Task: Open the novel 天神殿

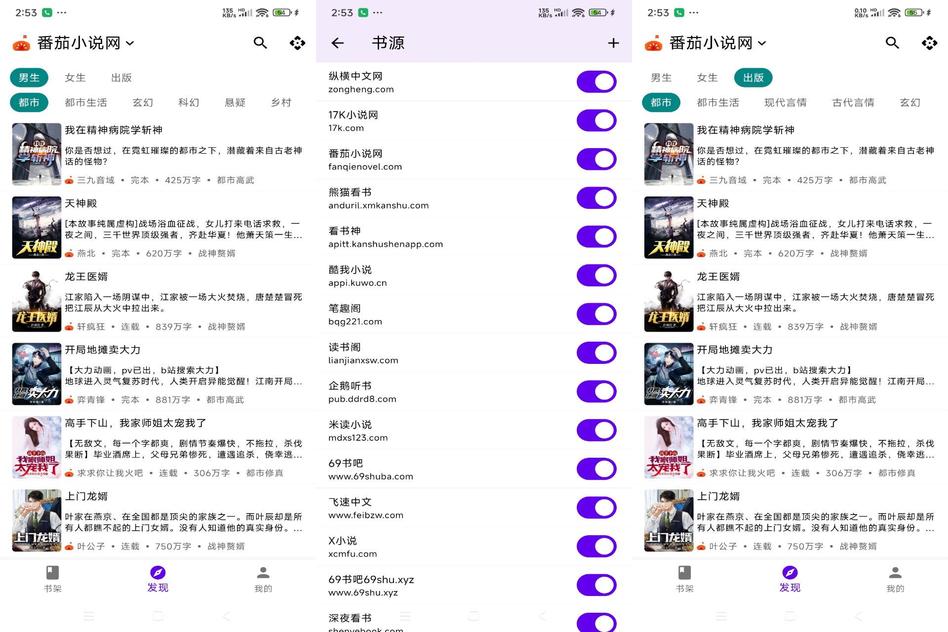Action: [80, 203]
